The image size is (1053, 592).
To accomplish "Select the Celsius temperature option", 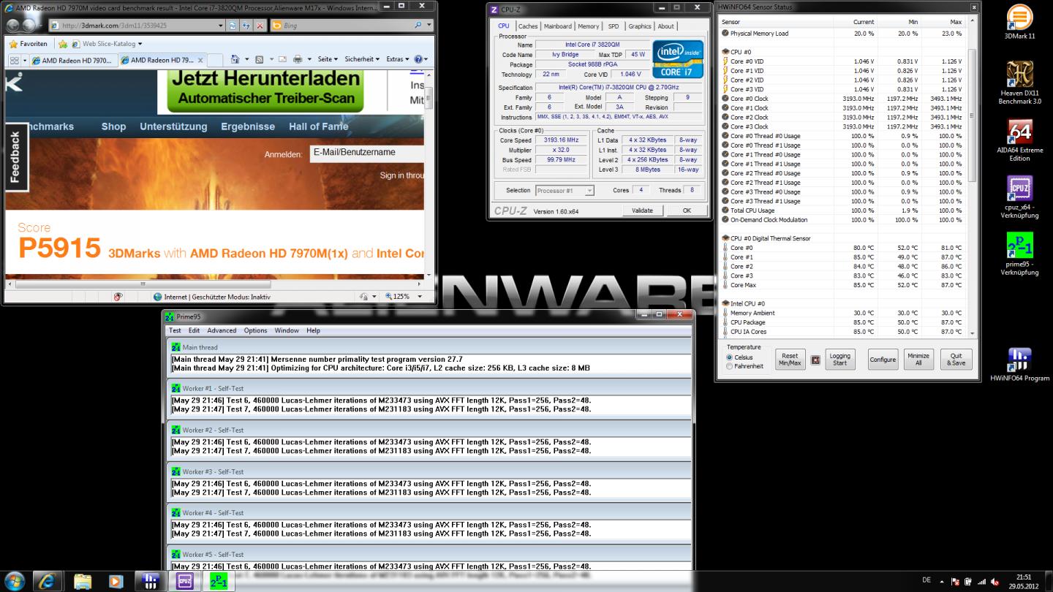I will [x=730, y=357].
